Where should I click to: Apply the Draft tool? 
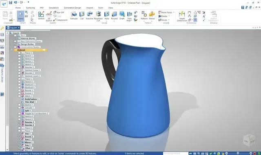pyautogui.click(x=122, y=15)
